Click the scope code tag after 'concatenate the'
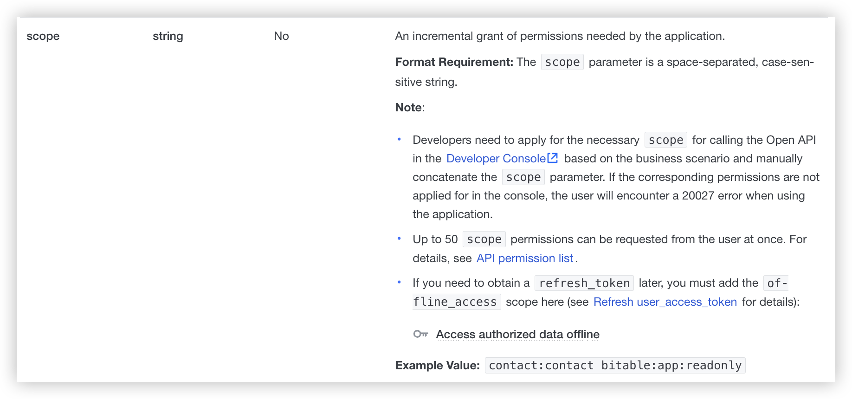The height and width of the screenshot is (399, 852). [x=523, y=177]
